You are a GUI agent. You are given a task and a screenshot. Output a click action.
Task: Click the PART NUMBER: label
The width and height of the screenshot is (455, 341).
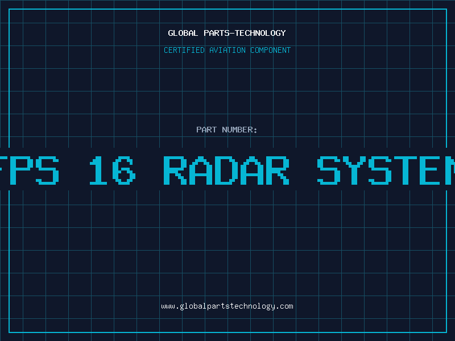point(226,130)
